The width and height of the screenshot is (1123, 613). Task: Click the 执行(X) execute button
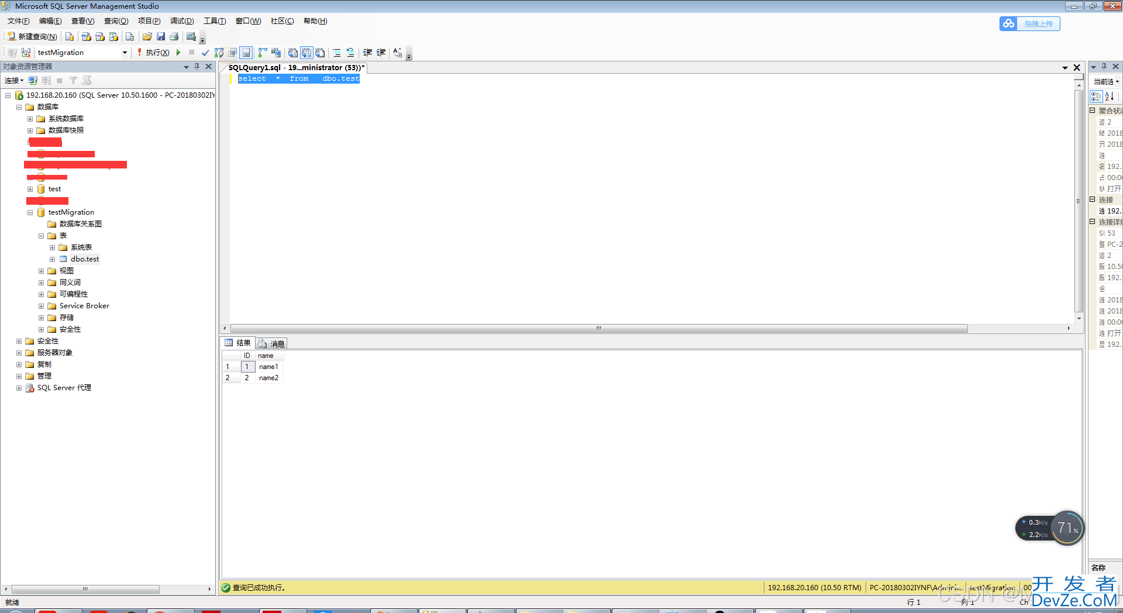tap(153, 53)
